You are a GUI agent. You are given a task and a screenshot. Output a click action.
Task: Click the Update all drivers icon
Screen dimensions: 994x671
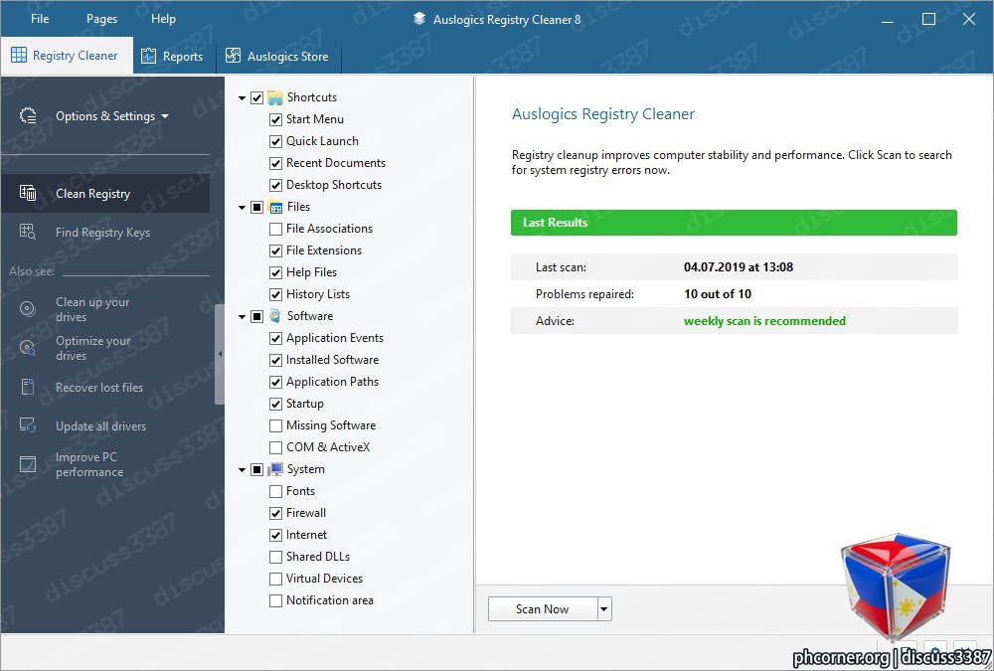click(28, 424)
